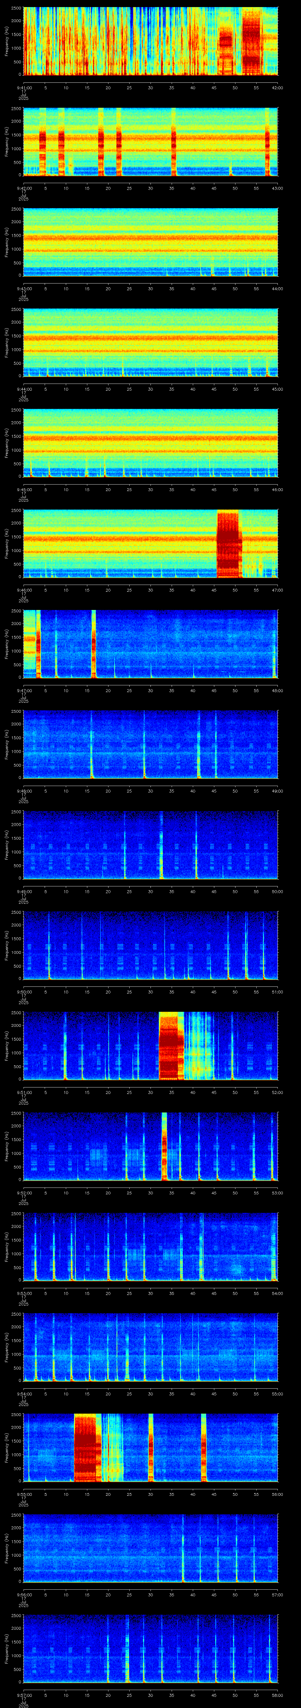Image resolution: width=301 pixels, height=1708 pixels.
Task: Click the 9:52:00 start time label
Action: click(x=24, y=1193)
